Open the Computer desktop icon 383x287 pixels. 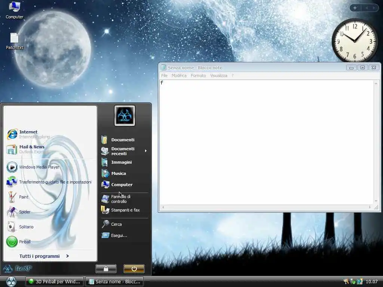click(15, 10)
